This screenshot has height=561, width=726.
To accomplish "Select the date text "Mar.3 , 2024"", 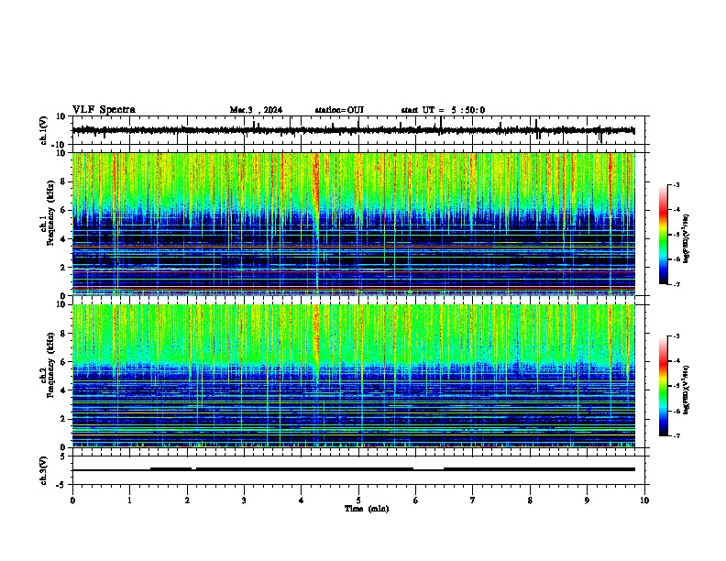I will point(256,110).
